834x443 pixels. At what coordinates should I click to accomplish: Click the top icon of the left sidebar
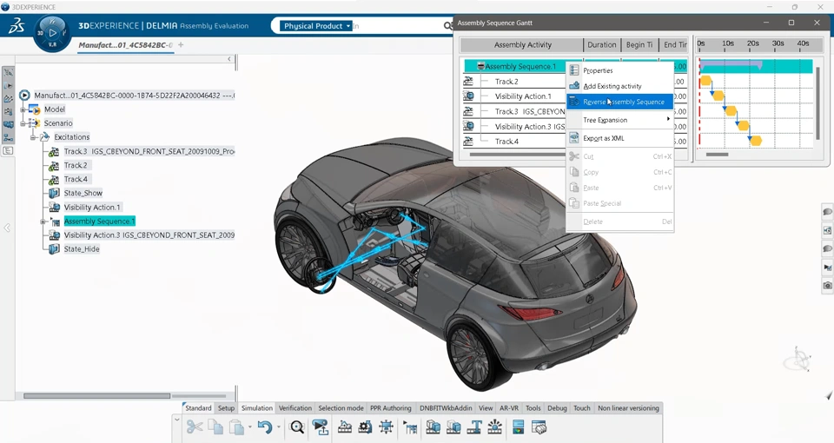(x=8, y=72)
